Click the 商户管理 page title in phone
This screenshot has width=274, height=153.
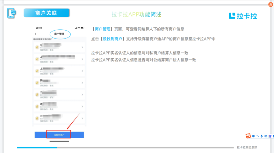click(59, 34)
